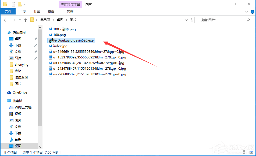Image resolution: width=256 pixels, height=156 pixels.
Task: Open the 管理 tab under 应用程序工具
Action: tap(70, 12)
